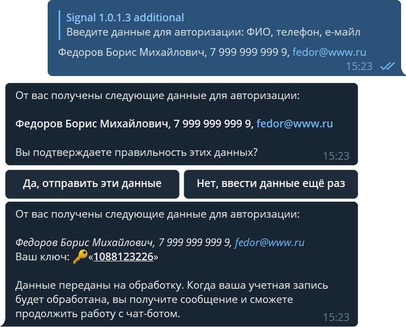The image size is (406, 327).
Task: Click the blue vertical quote bar in reply
Action: click(60, 25)
